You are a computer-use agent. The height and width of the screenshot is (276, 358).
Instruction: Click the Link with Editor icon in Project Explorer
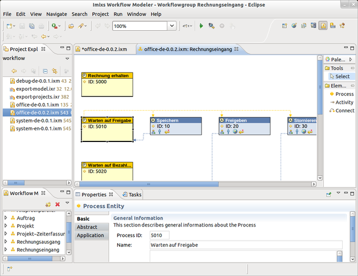tap(55, 71)
